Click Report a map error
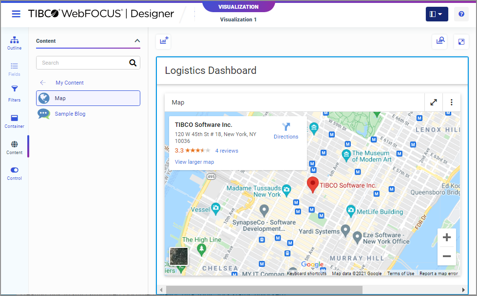 (x=439, y=274)
